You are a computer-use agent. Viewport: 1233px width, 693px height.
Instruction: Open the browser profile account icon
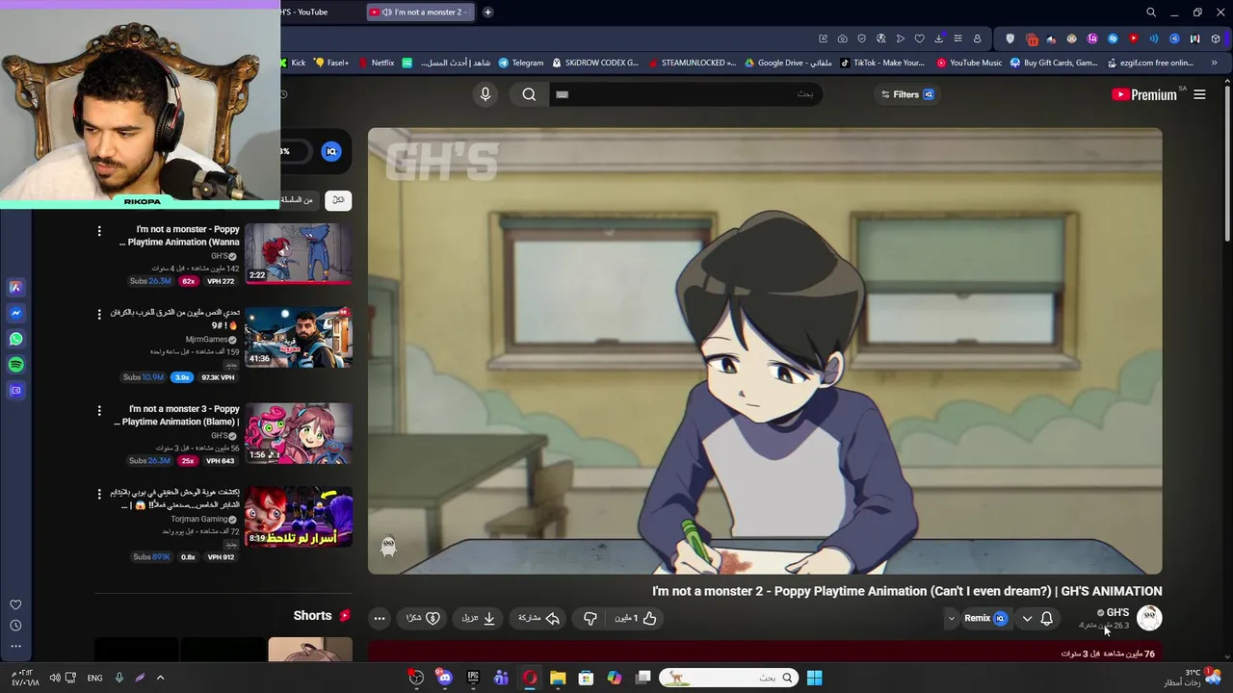(977, 38)
